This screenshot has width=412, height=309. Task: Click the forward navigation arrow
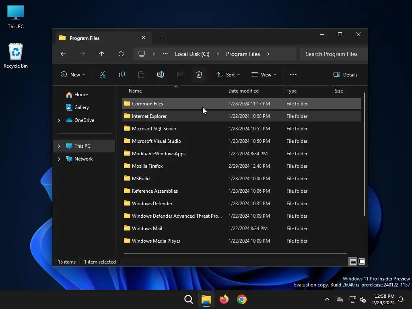coord(82,54)
